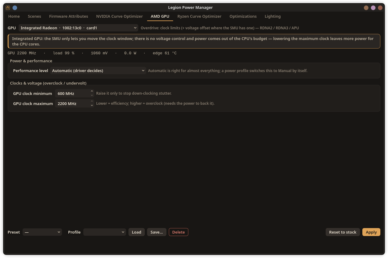Click the Load profile button
This screenshot has width=388, height=258.
[136, 232]
